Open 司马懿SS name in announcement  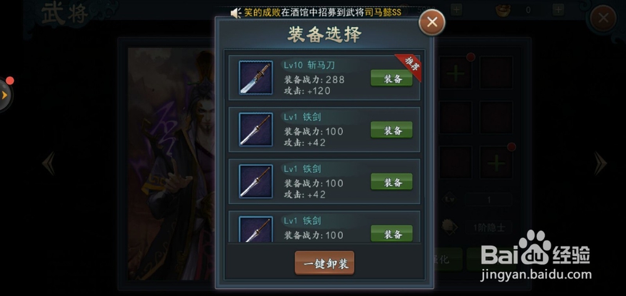[383, 13]
